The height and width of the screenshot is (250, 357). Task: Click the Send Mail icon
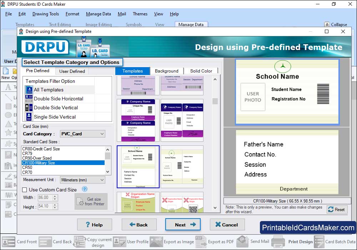pyautogui.click(x=243, y=241)
